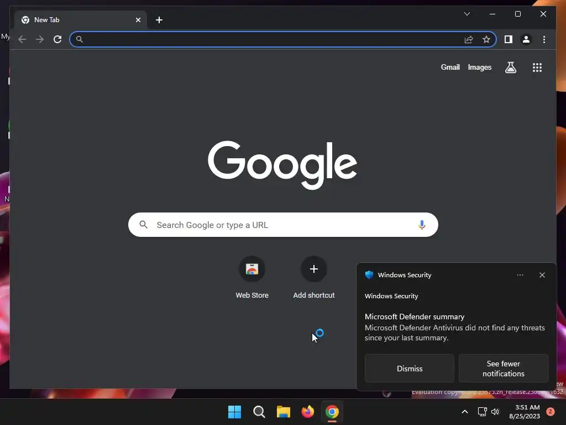The image size is (566, 425).
Task: Launch Firefox from taskbar
Action: point(307,412)
